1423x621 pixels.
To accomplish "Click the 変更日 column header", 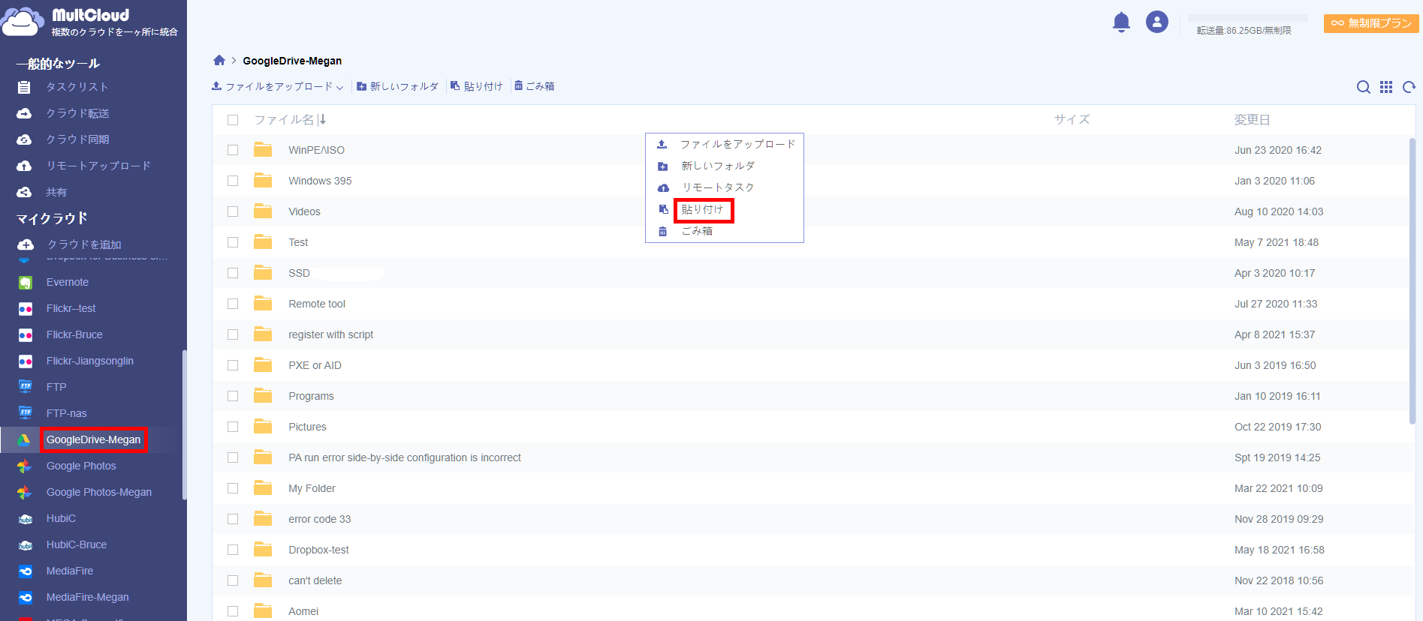I will 1252,120.
